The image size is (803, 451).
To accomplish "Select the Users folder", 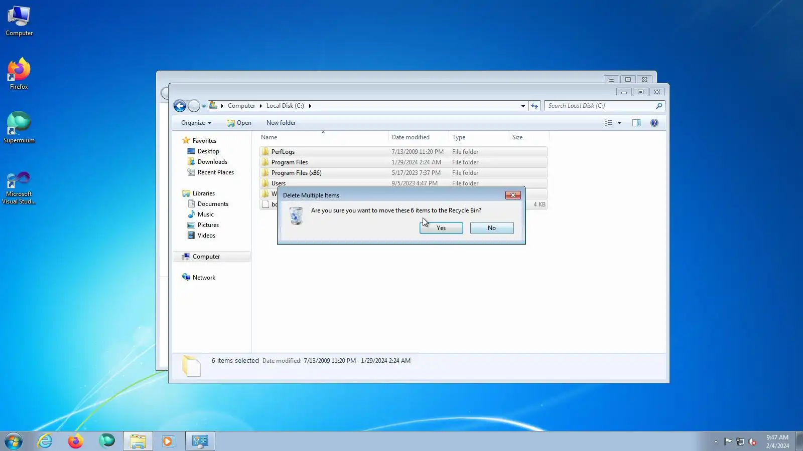I will point(403,183).
